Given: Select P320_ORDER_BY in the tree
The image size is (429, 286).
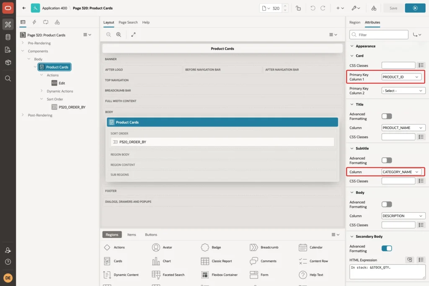Looking at the screenshot, I should point(72,107).
